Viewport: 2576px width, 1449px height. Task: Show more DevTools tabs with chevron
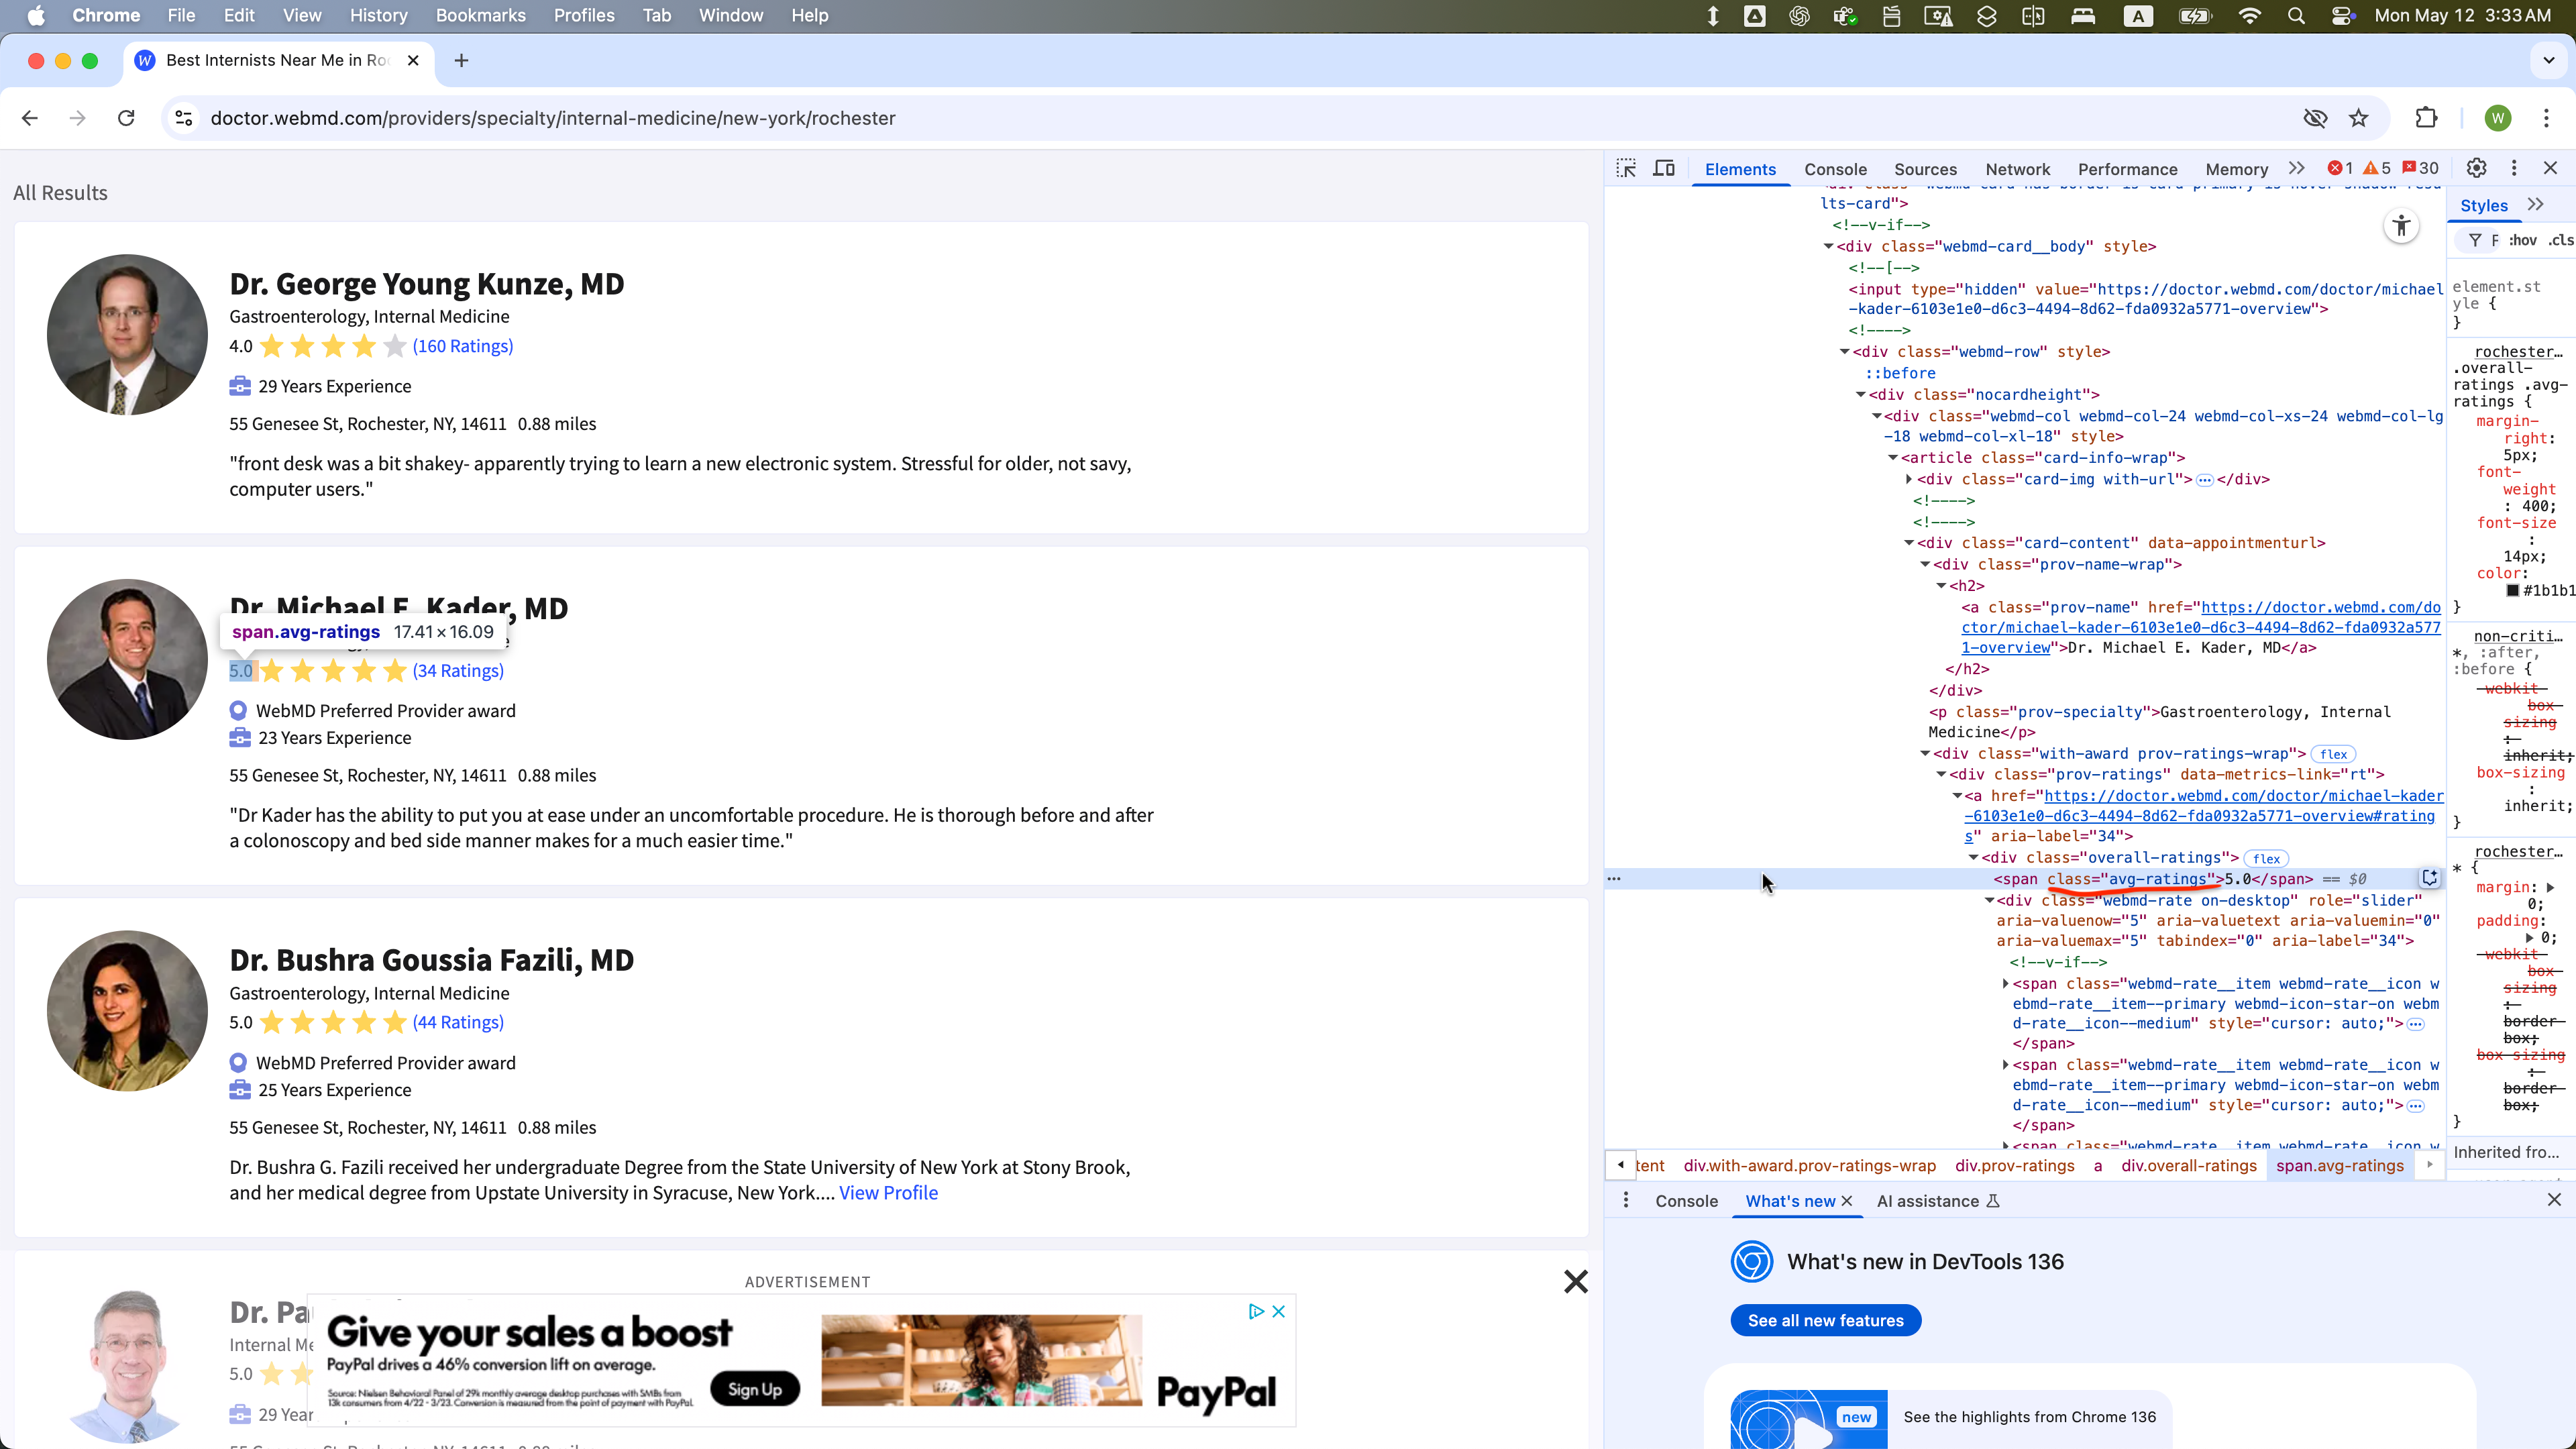pyautogui.click(x=2297, y=168)
